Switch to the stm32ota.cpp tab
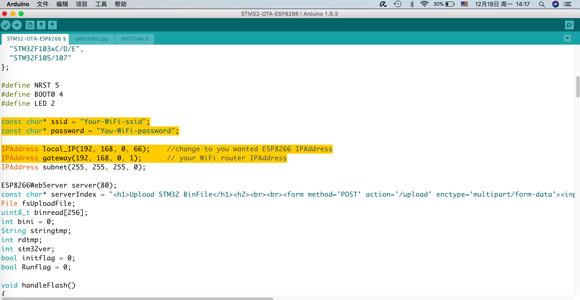The image size is (580, 300). pyautogui.click(x=92, y=39)
